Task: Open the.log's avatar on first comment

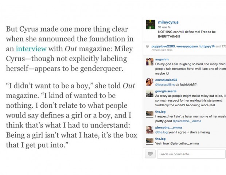Action: (149, 114)
